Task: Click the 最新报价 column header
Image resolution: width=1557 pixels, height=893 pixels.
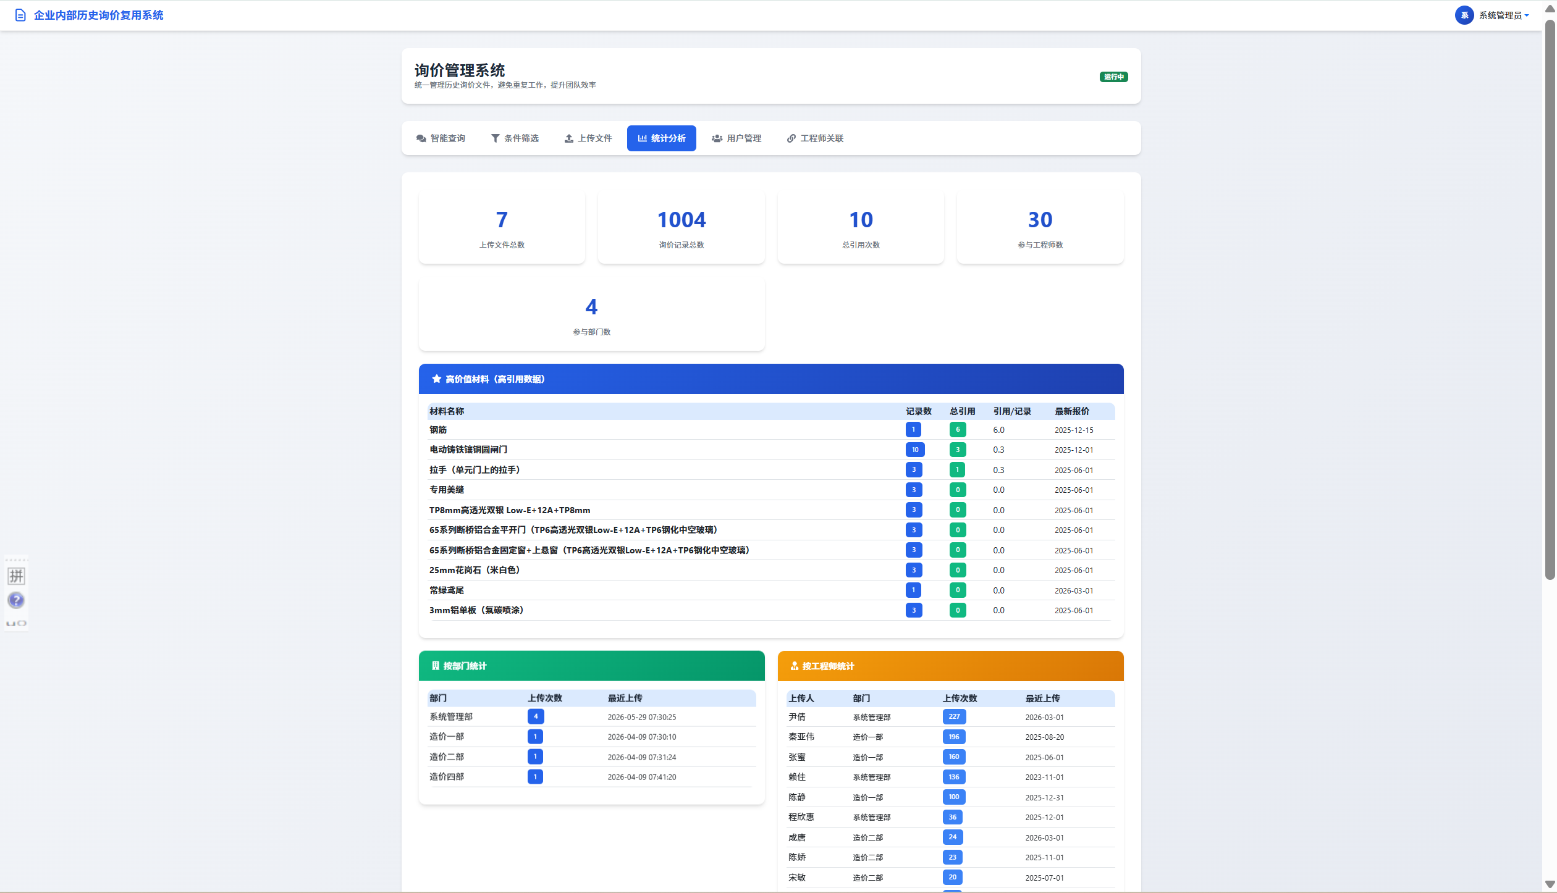Action: click(x=1072, y=411)
